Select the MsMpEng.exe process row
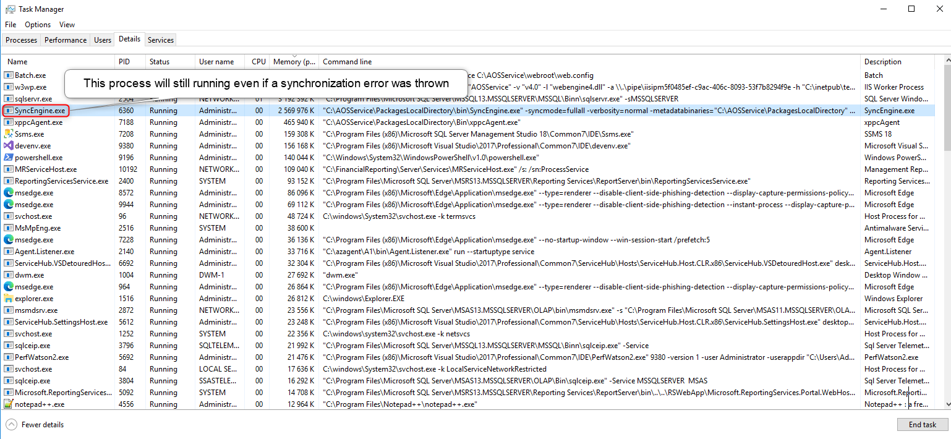This screenshot has height=439, width=951. click(37, 228)
